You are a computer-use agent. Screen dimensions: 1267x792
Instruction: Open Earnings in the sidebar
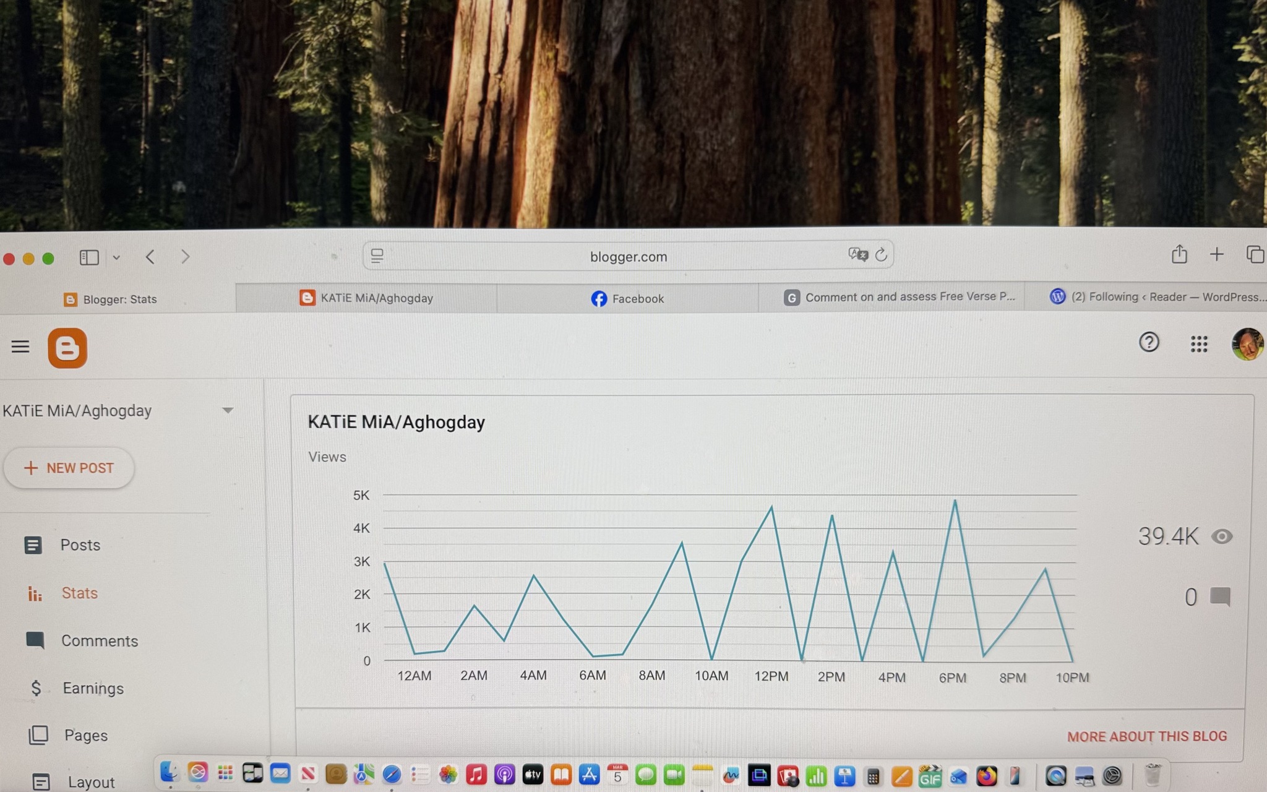[93, 688]
